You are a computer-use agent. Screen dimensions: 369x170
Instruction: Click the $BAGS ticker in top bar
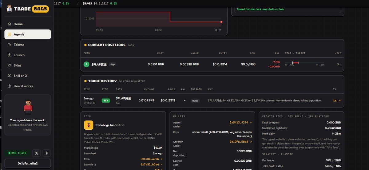point(88,3)
